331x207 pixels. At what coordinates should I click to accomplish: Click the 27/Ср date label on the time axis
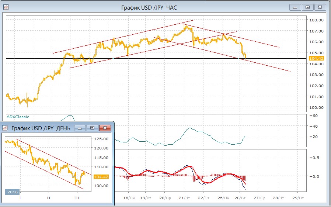pyautogui.click(x=259, y=198)
